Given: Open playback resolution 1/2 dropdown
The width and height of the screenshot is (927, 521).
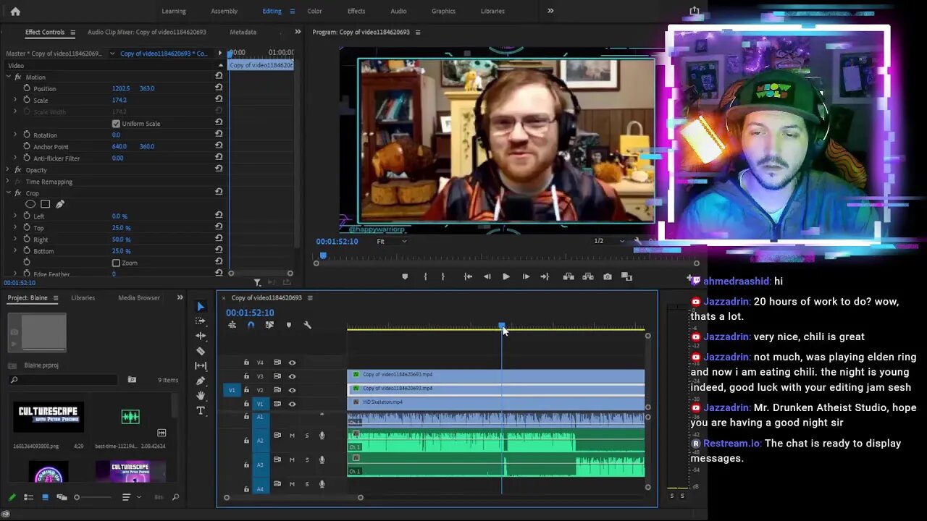Looking at the screenshot, I should point(609,241).
